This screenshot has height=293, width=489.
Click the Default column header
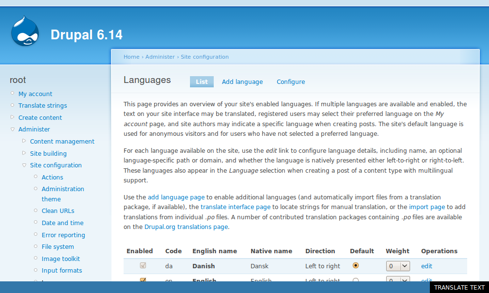362,251
